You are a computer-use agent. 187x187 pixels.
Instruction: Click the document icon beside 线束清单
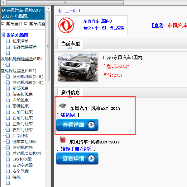tap(8, 41)
